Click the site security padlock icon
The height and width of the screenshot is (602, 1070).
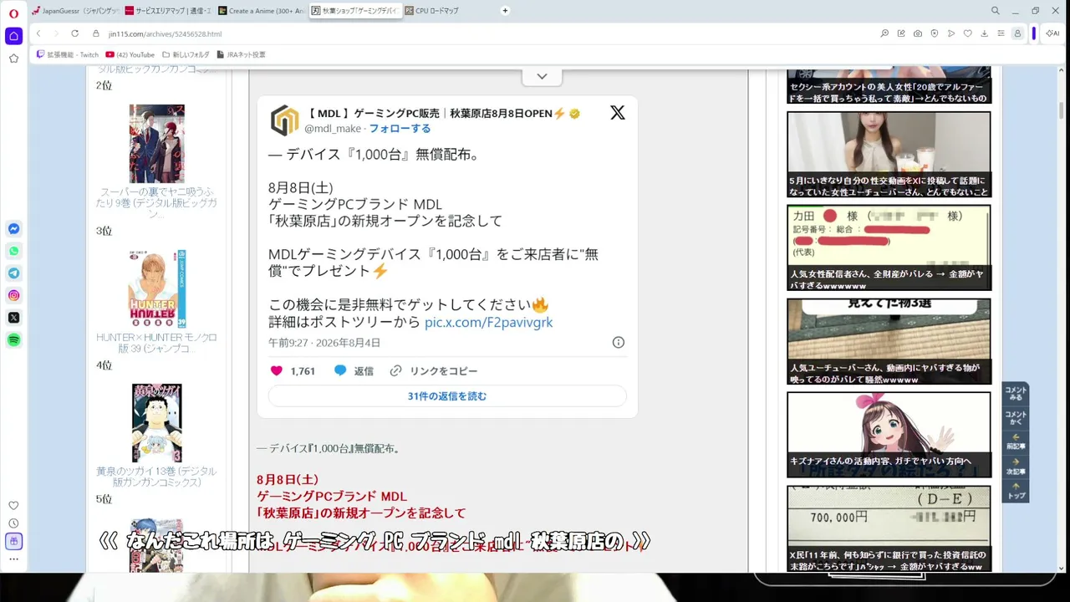coord(96,33)
